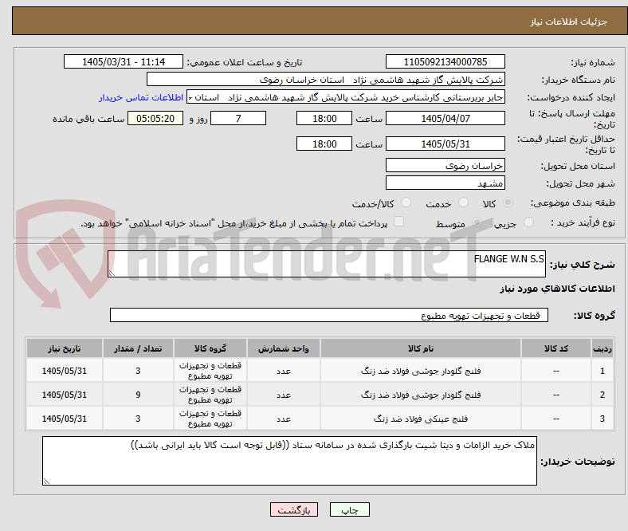Click the نام کالا column header
The image size is (628, 531).
tap(421, 348)
